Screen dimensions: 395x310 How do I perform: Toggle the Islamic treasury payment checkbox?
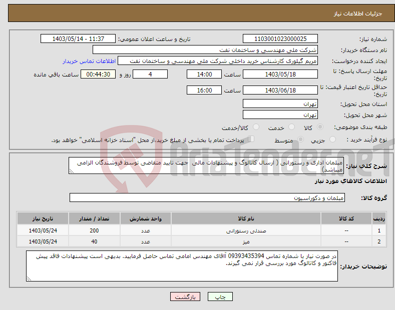click(x=251, y=139)
